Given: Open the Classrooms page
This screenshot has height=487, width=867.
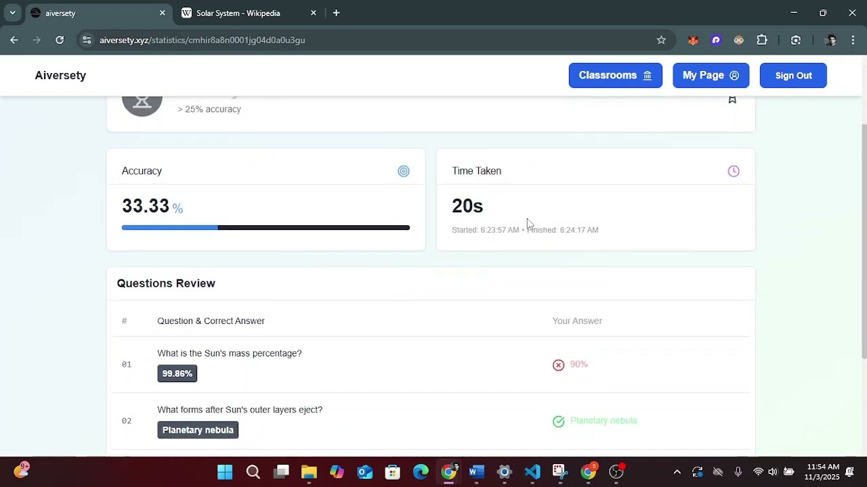Looking at the screenshot, I should (x=615, y=75).
